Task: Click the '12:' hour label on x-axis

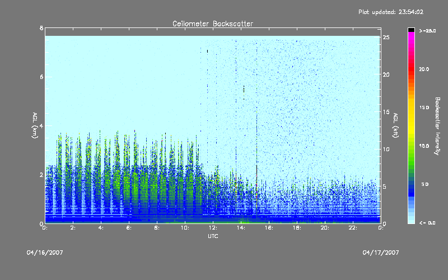Action: click(x=213, y=228)
